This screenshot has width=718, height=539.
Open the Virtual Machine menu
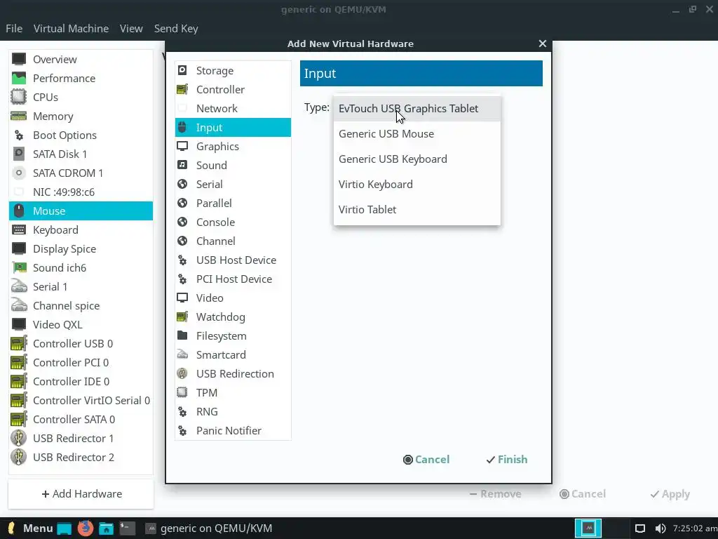[71, 28]
